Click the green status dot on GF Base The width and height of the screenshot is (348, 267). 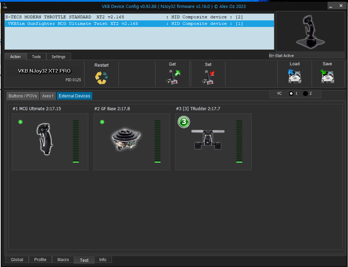click(102, 122)
